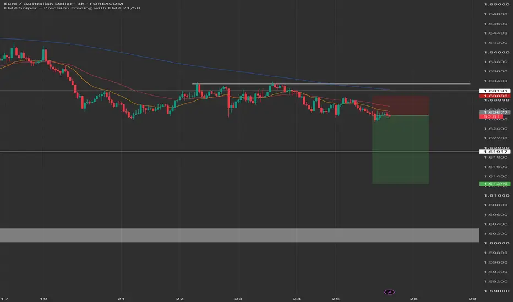The image size is (513, 302).
Task: Click the red 1.63086 stop price label
Action: pos(495,96)
